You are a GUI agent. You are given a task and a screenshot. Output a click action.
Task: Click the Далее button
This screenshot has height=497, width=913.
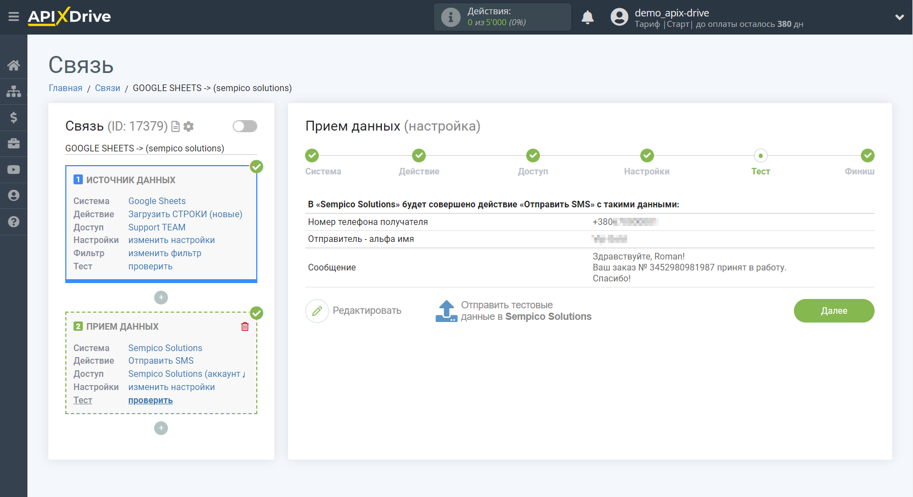[x=834, y=310]
